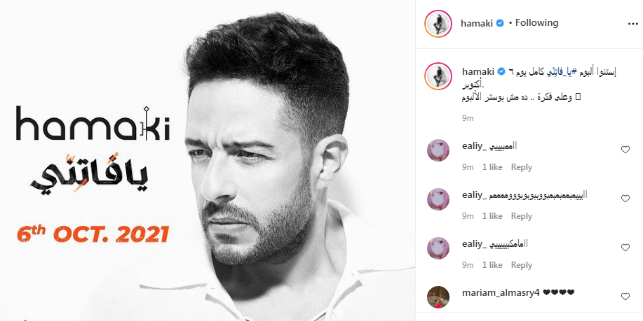643x321 pixels.
Task: Like mariam_almasry4's comment with heart icon
Action: click(625, 297)
